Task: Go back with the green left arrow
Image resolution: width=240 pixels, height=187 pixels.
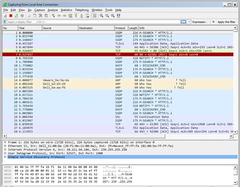Action: tap(59, 16)
